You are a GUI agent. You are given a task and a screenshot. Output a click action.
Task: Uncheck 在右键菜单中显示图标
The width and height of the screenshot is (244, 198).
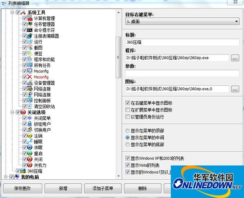coord(128,103)
